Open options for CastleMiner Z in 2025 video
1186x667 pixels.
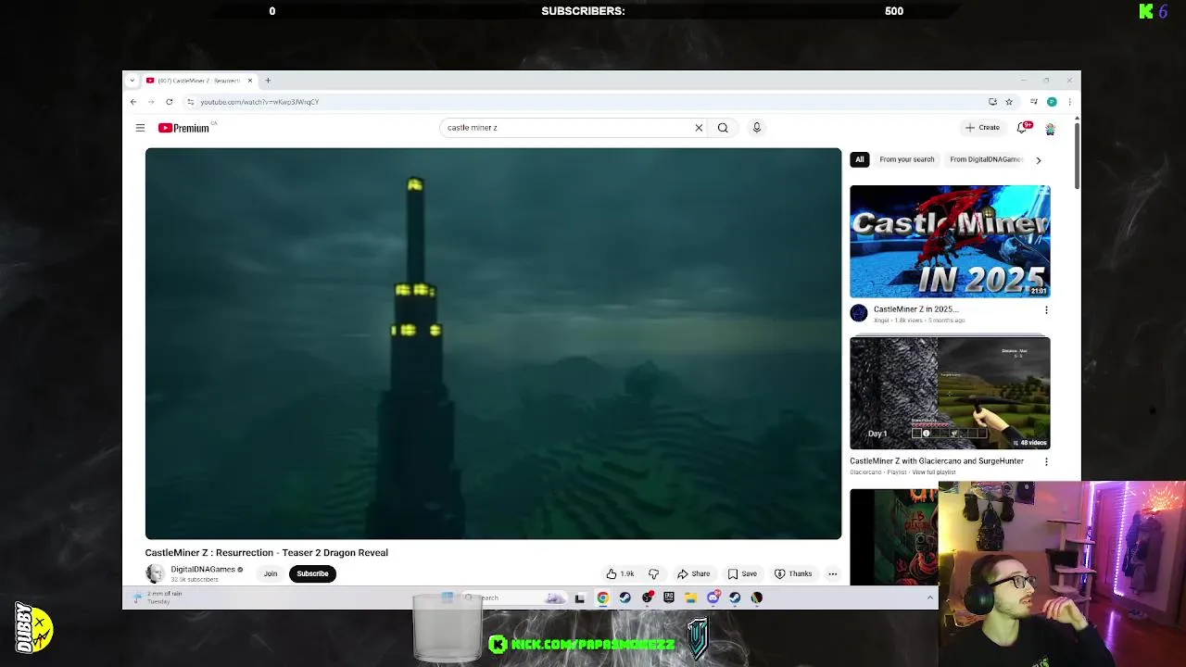(x=1046, y=310)
